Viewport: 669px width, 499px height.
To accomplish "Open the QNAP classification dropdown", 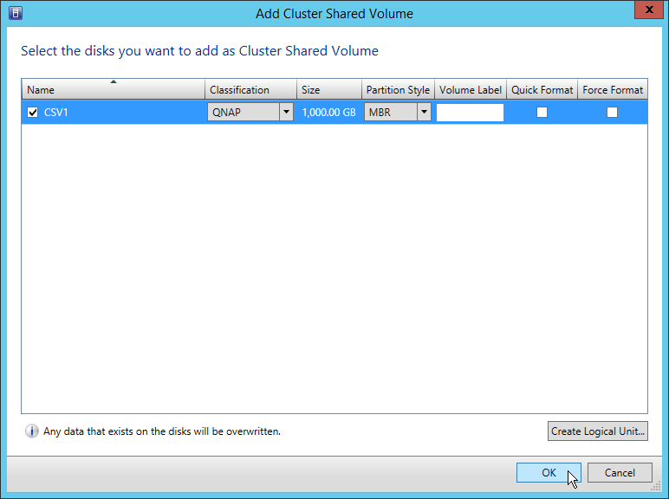I will pyautogui.click(x=286, y=112).
